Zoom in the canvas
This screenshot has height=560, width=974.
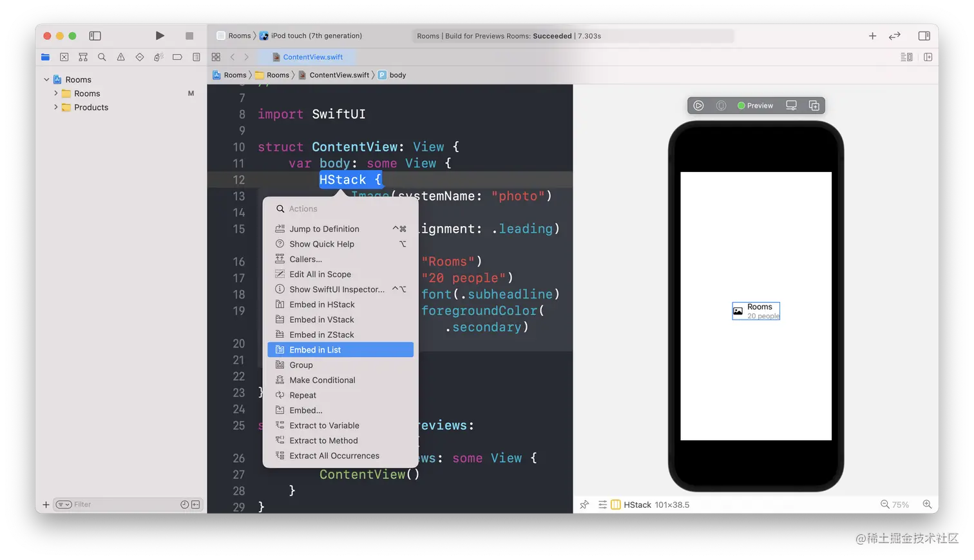(x=927, y=505)
